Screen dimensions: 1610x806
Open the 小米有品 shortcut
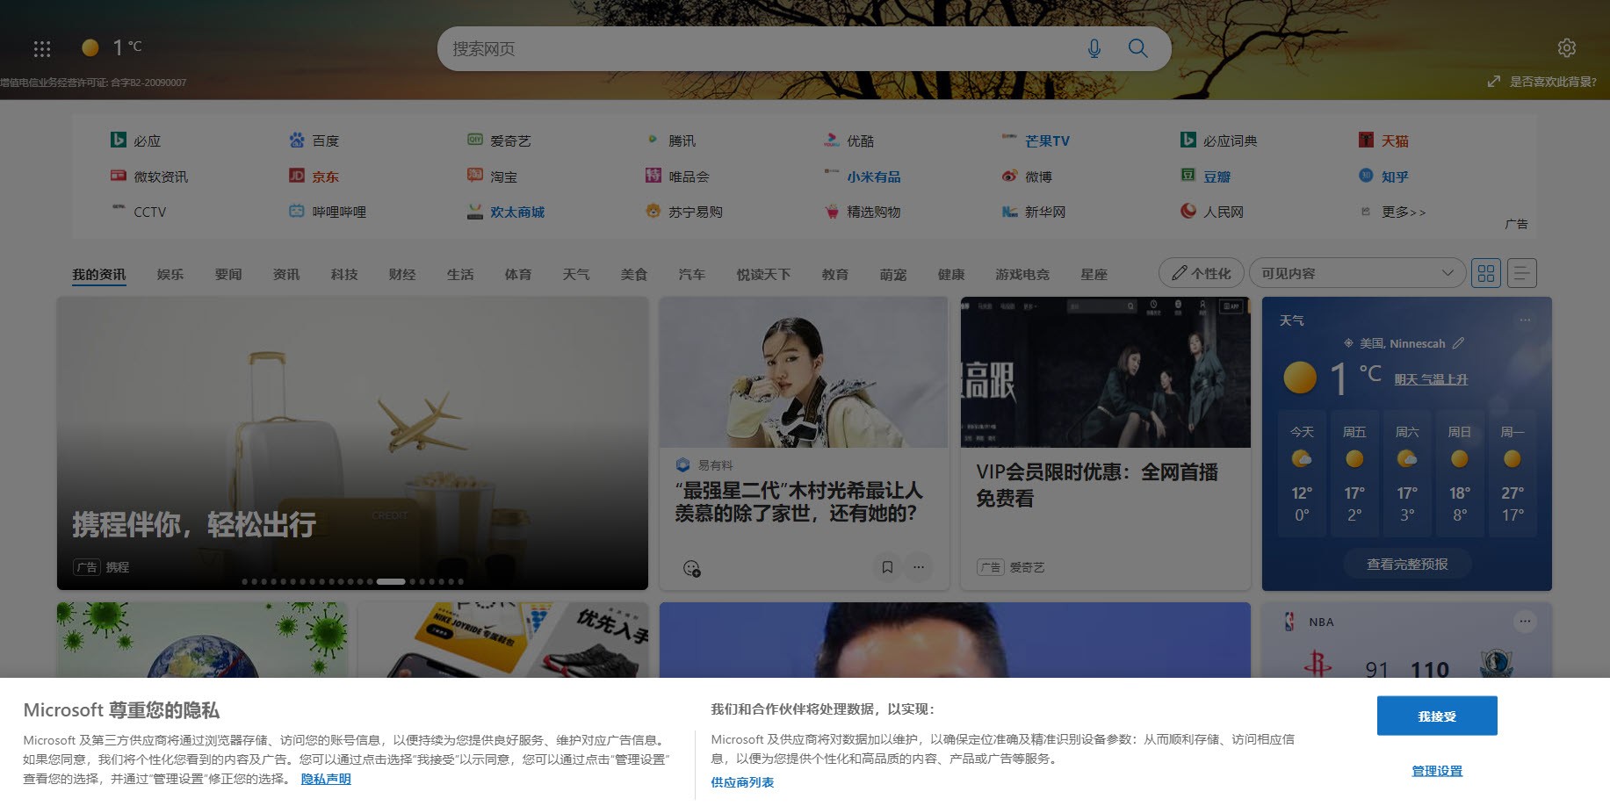click(874, 176)
